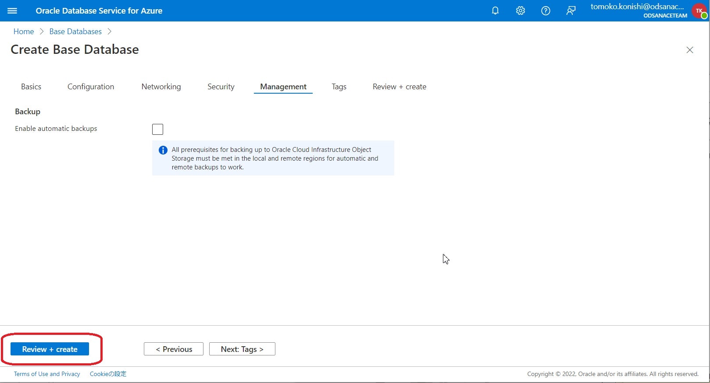Go to Home breadcrumb link

click(24, 32)
